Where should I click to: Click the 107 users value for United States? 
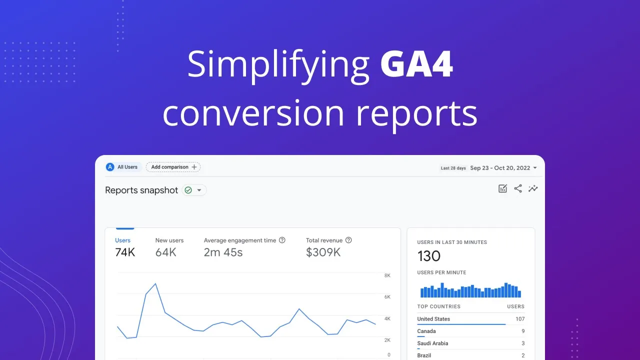coord(520,319)
